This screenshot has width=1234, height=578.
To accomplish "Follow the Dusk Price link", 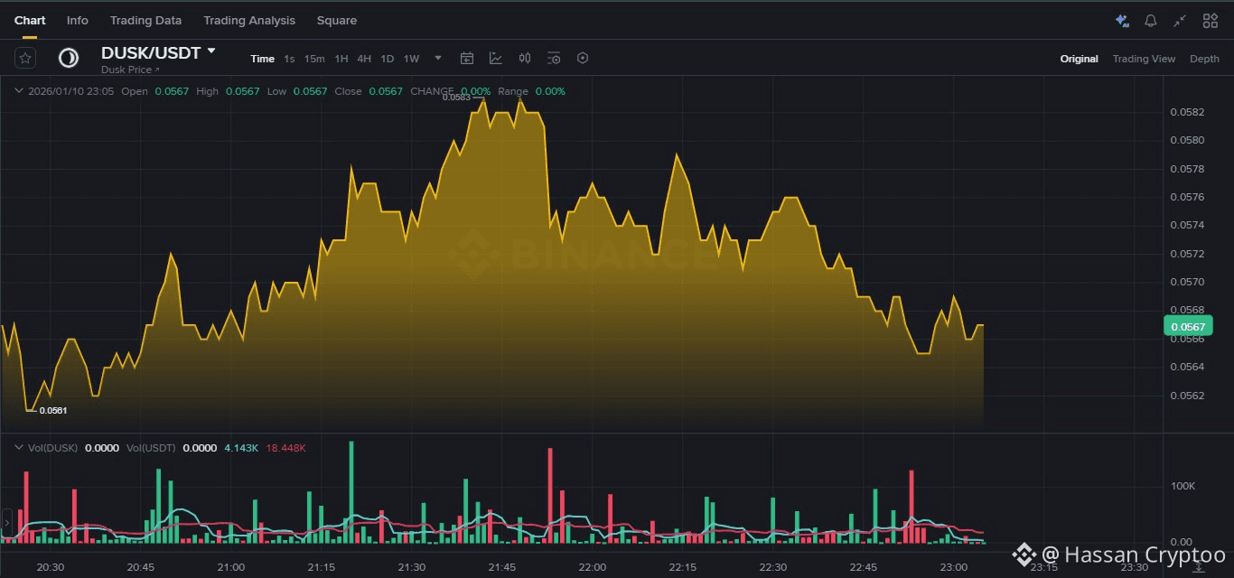I will (129, 70).
